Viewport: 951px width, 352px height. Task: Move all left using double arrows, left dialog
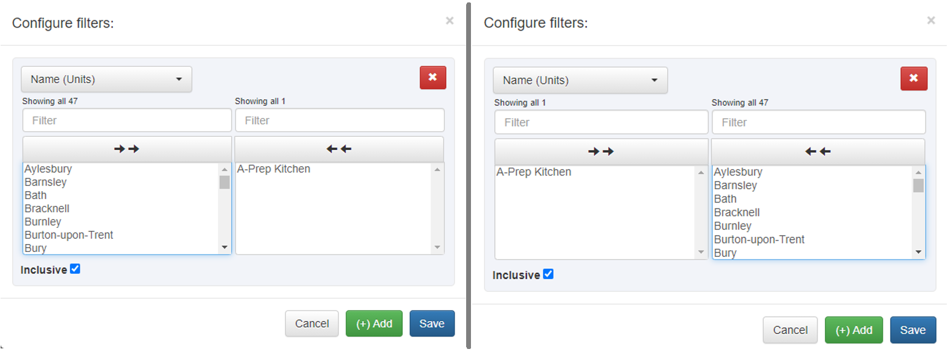[x=339, y=149]
